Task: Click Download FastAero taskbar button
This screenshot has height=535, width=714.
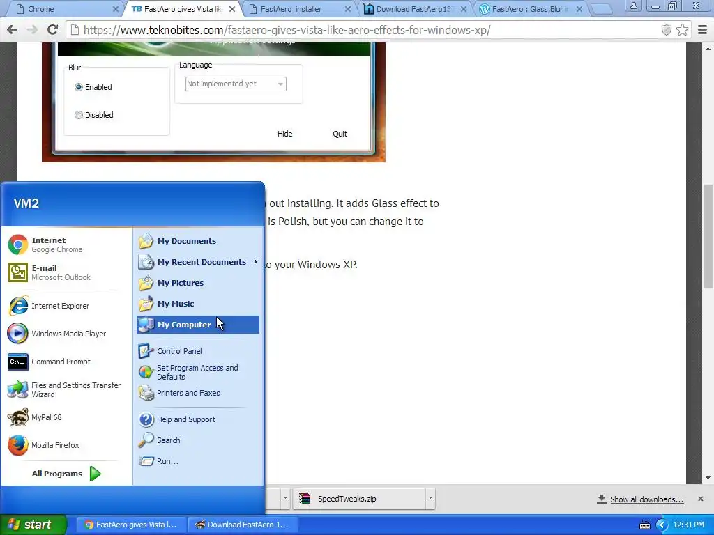Action: tap(243, 525)
